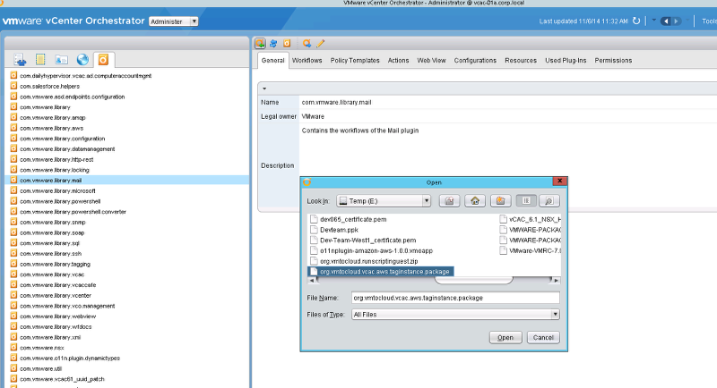Select the orange Packages view icon
Image resolution: width=717 pixels, height=388 pixels.
point(103,60)
